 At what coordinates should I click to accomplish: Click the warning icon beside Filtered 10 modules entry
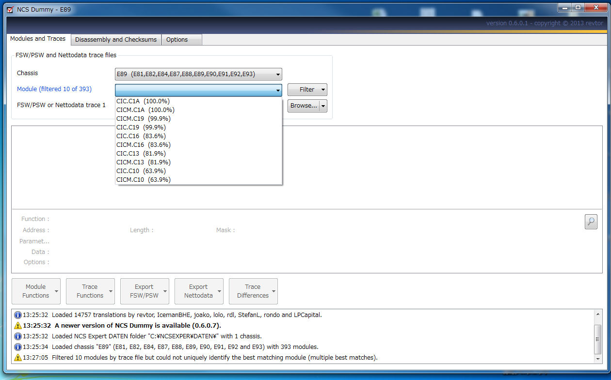pyautogui.click(x=18, y=358)
